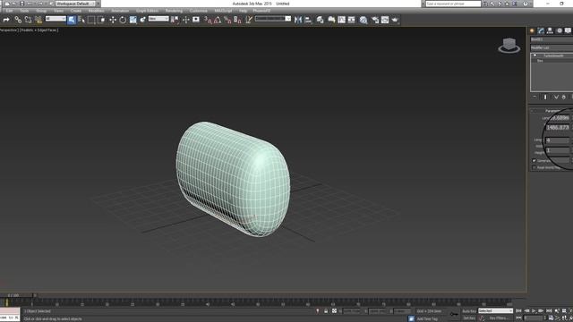Click the Select and Place tool icon
573x322 pixels.
143,20
